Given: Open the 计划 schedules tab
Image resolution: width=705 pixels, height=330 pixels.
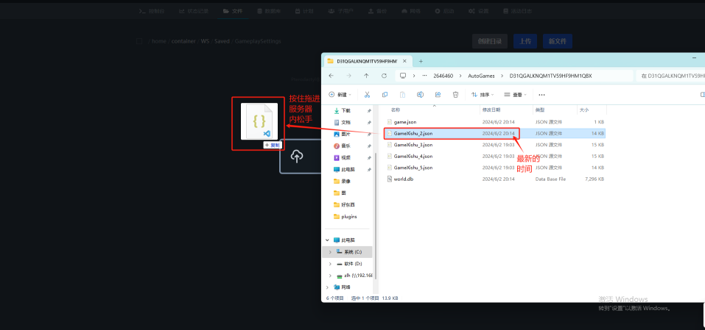Looking at the screenshot, I should [x=304, y=11].
